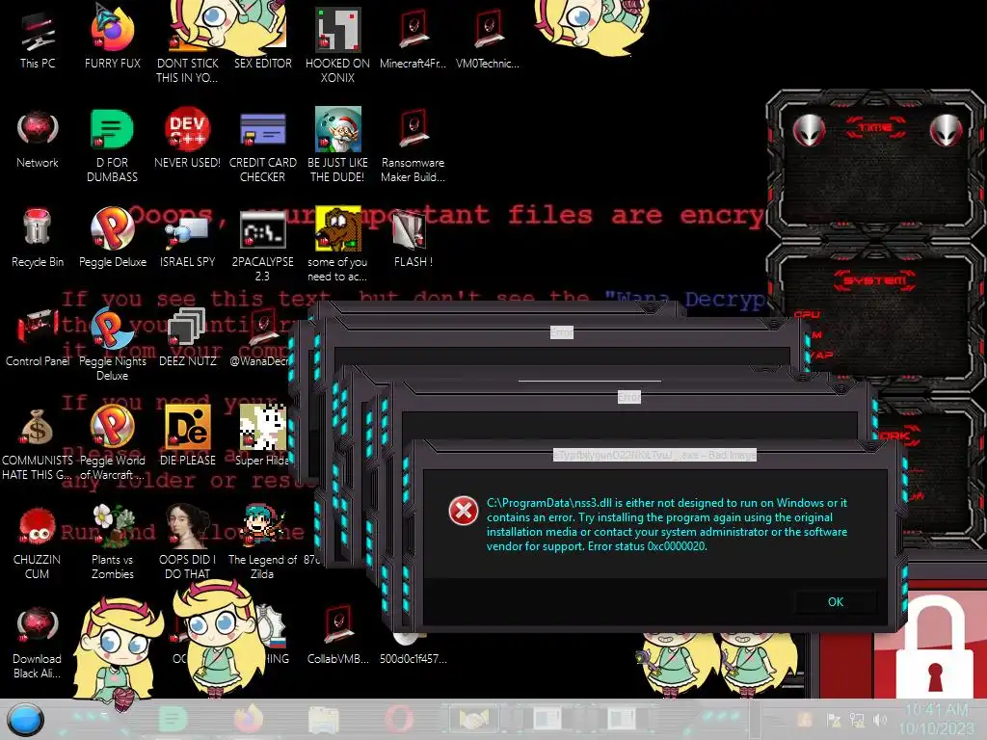This screenshot has height=740, width=987.
Task: Open the Download Black Ali... icon
Action: [x=38, y=642]
